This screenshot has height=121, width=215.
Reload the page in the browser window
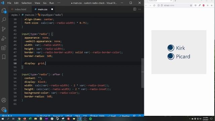coord(154,5)
